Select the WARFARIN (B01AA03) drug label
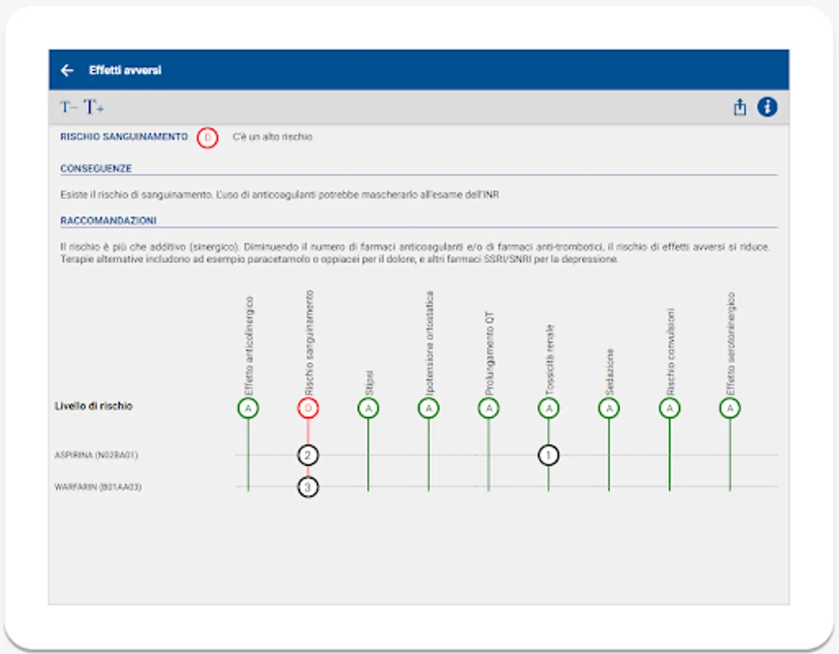Screen dimensions: 839x654 pyautogui.click(x=98, y=487)
